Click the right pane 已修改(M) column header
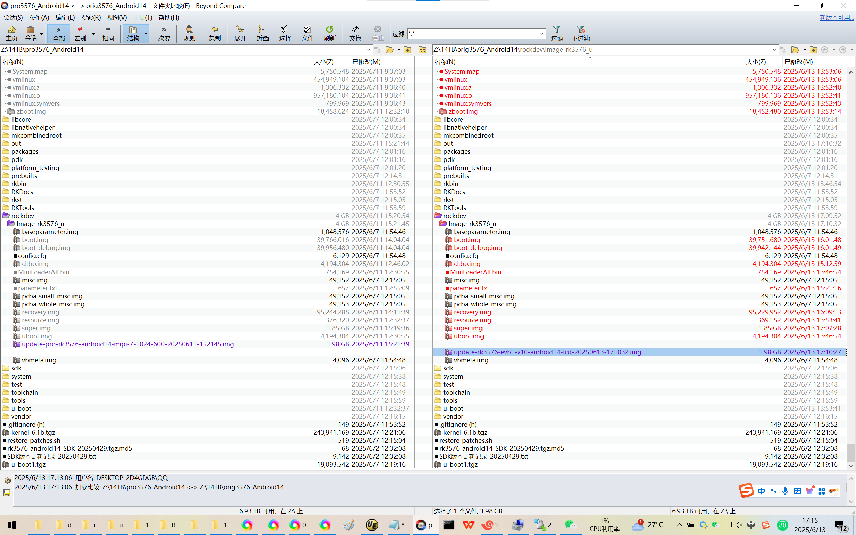856x535 pixels. tap(799, 62)
